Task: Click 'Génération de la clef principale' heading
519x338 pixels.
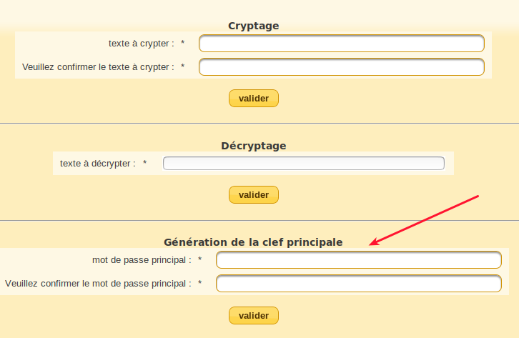Action: pyautogui.click(x=253, y=242)
